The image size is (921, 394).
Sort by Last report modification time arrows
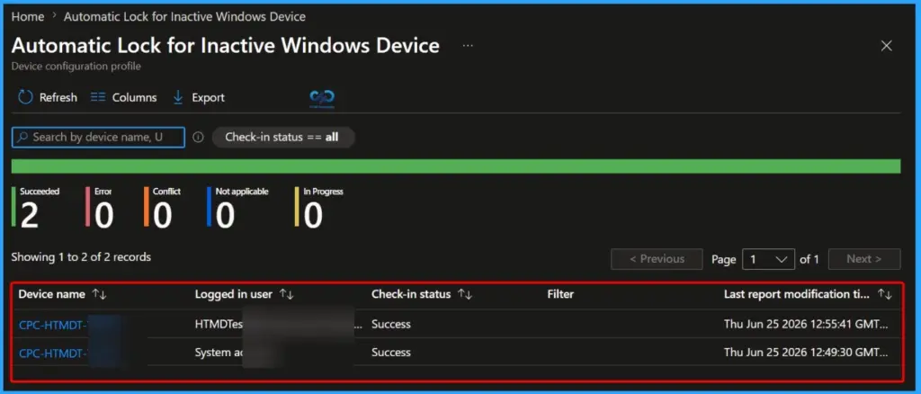click(885, 294)
